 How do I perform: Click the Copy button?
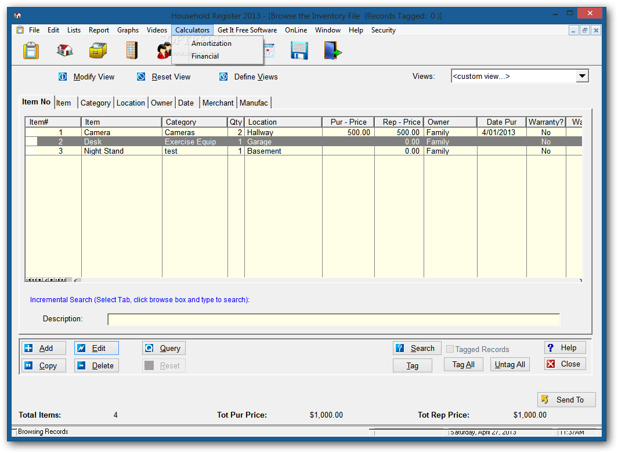[x=44, y=365]
